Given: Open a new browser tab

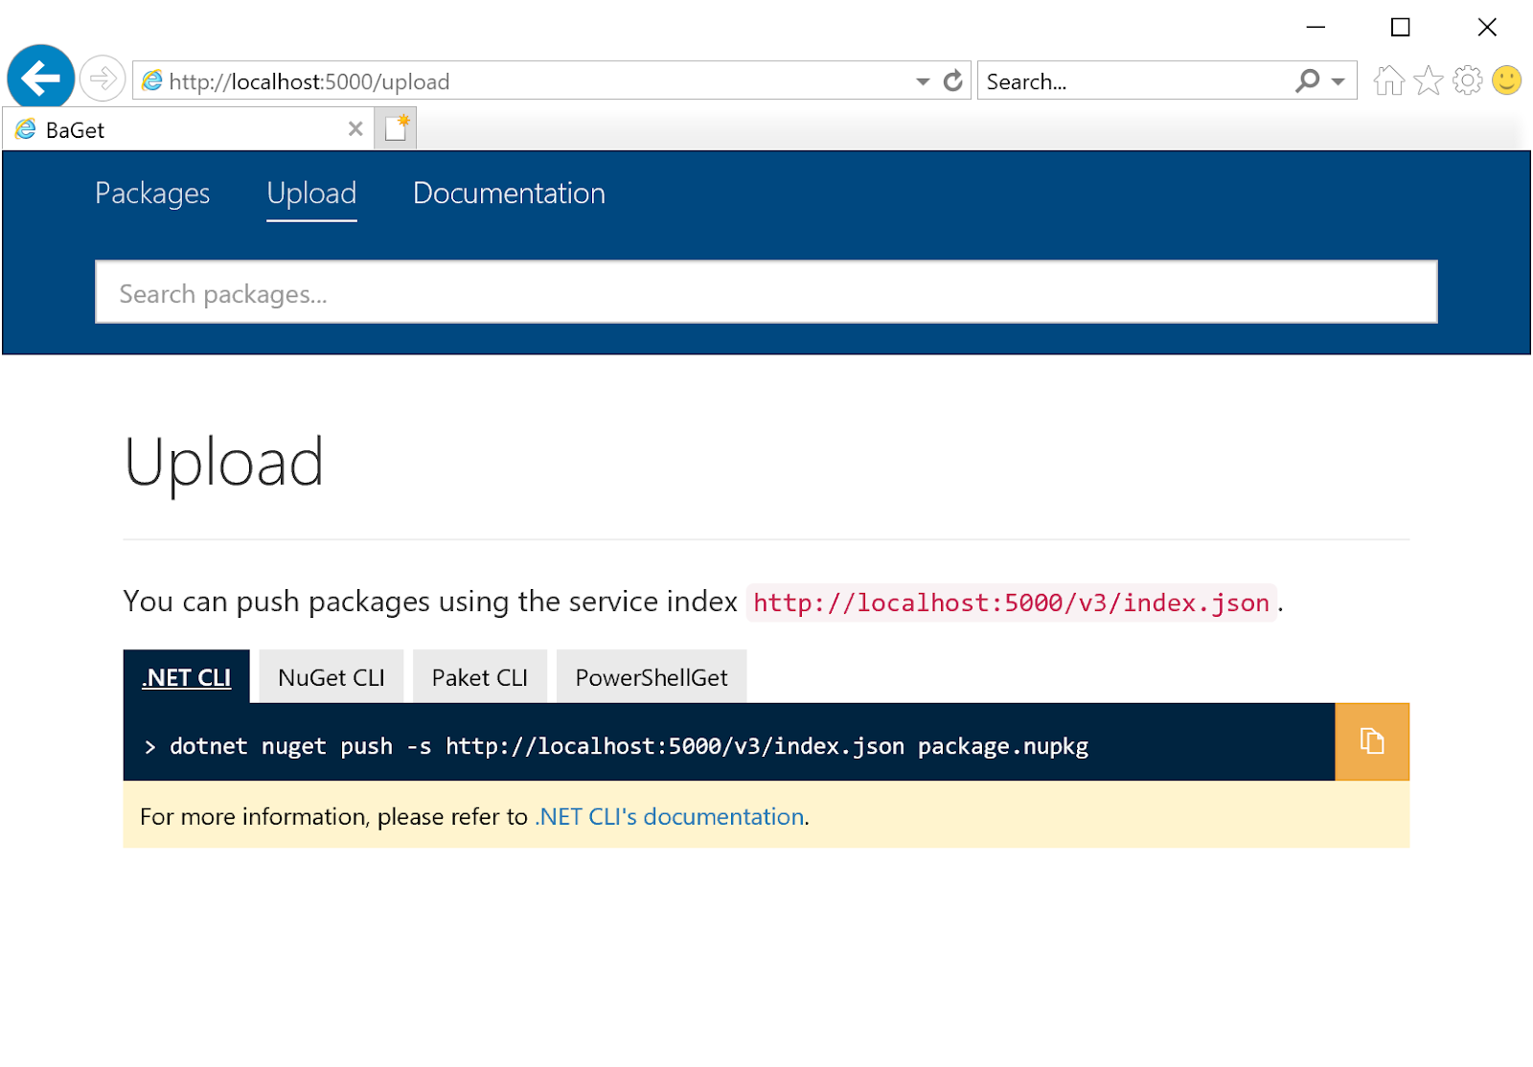Looking at the screenshot, I should tap(396, 128).
